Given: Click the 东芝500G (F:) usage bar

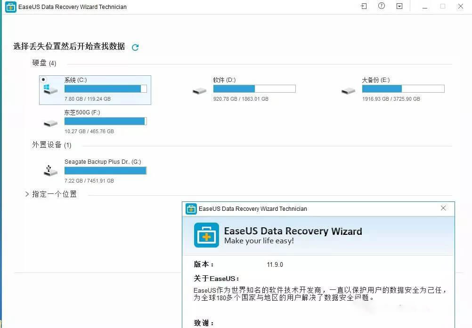Looking at the screenshot, I should (x=106, y=121).
